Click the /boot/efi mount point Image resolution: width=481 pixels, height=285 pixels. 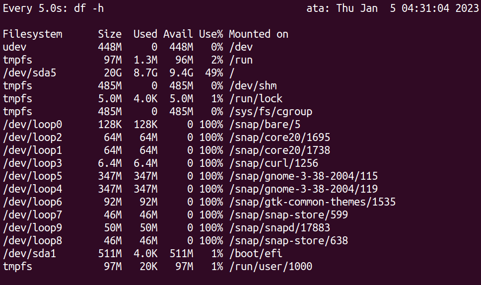pos(256,253)
